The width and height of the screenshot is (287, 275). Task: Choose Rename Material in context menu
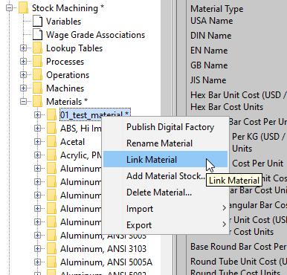(165, 143)
